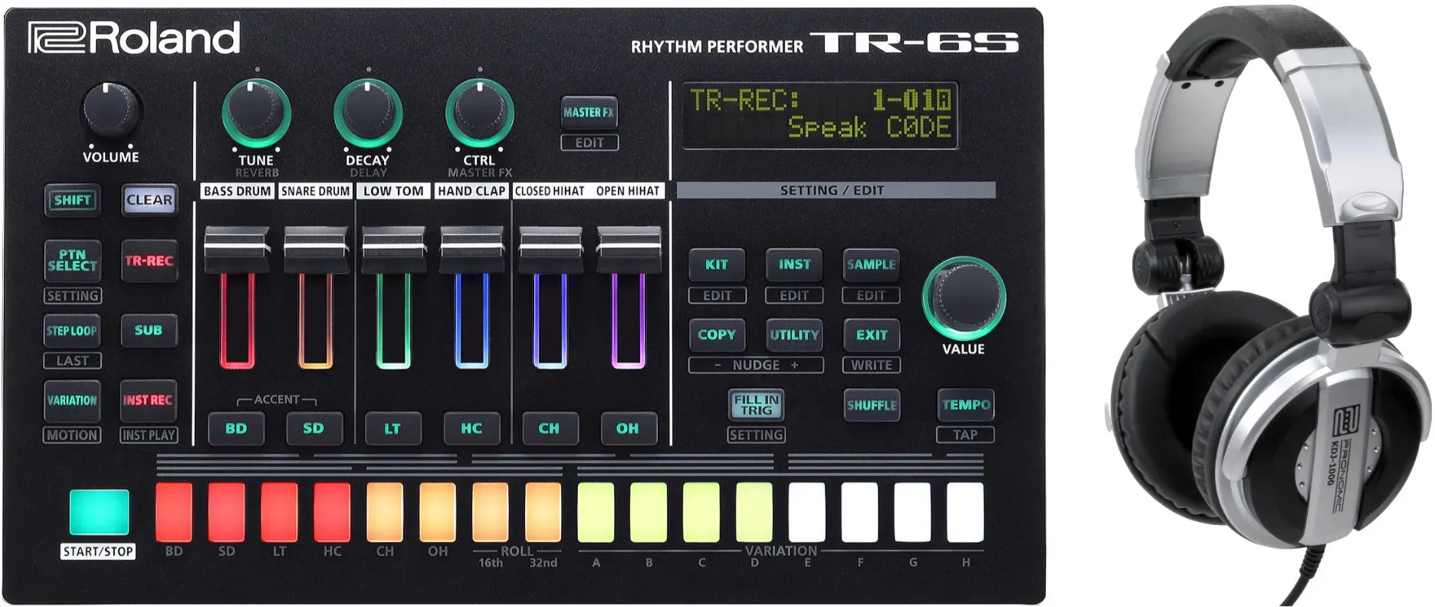Tap the red step pad labeled LT
This screenshot has width=1435, height=607.
point(279,513)
